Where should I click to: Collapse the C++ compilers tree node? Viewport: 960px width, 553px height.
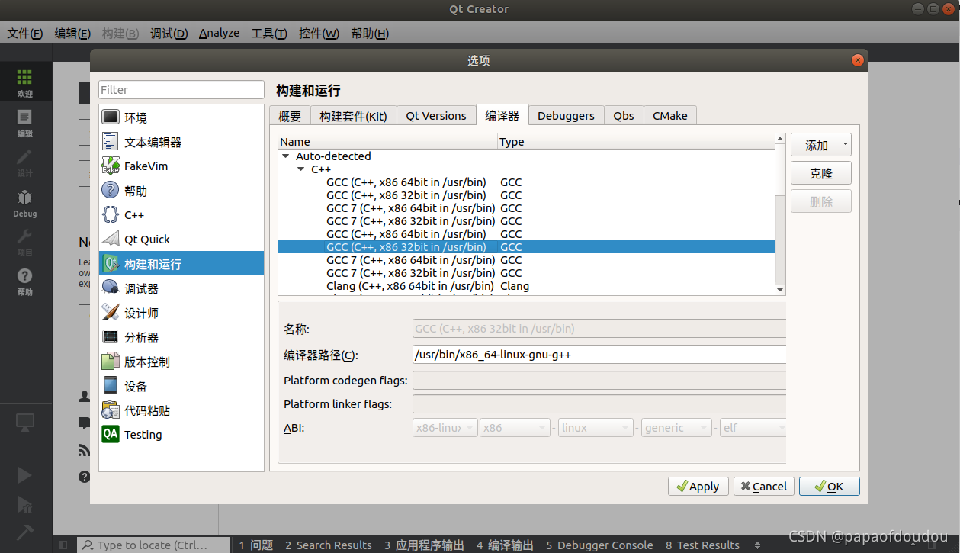click(x=301, y=169)
